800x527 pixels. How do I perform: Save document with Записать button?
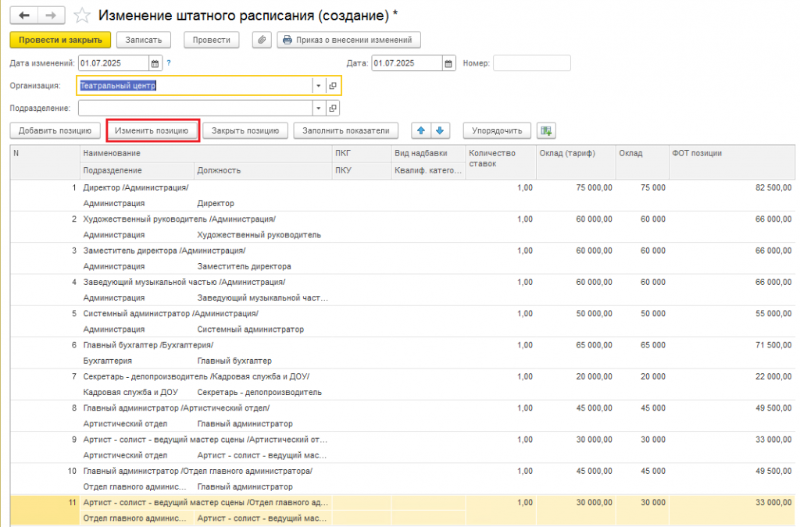(x=144, y=40)
